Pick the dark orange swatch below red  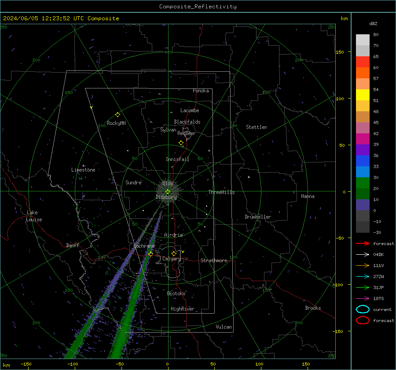(363, 73)
